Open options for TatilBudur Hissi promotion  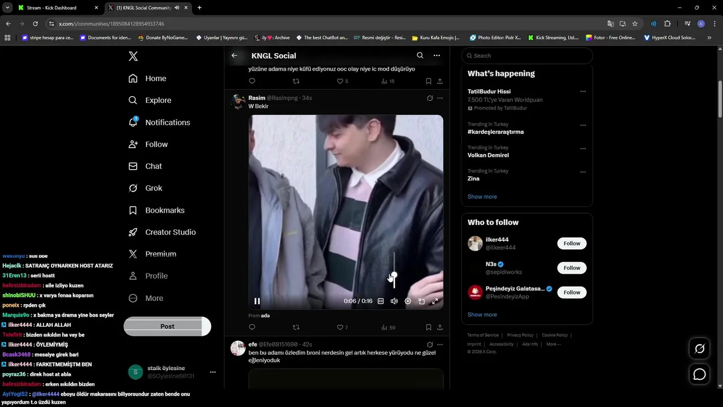[583, 92]
